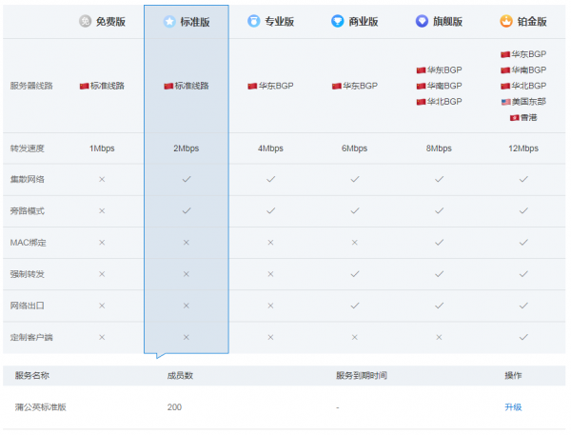Click the 定制客户端 checkmark in 铂金版 column
This screenshot has width=571, height=435.
[522, 337]
